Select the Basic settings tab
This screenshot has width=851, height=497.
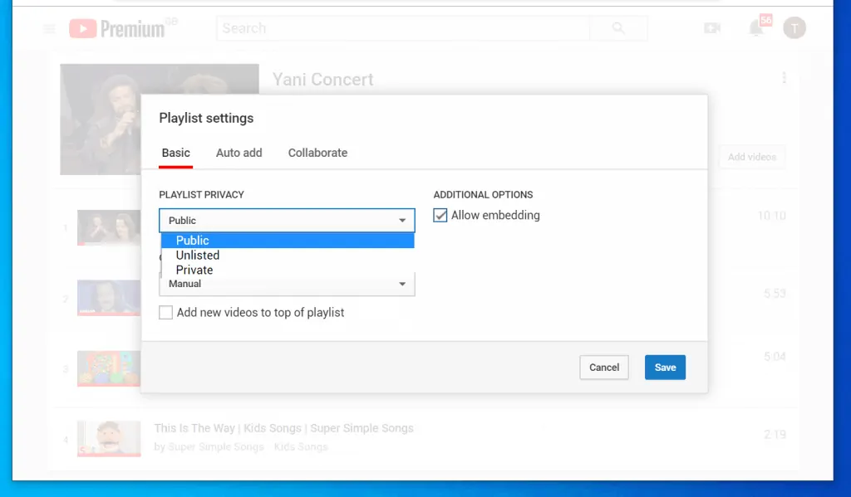175,153
